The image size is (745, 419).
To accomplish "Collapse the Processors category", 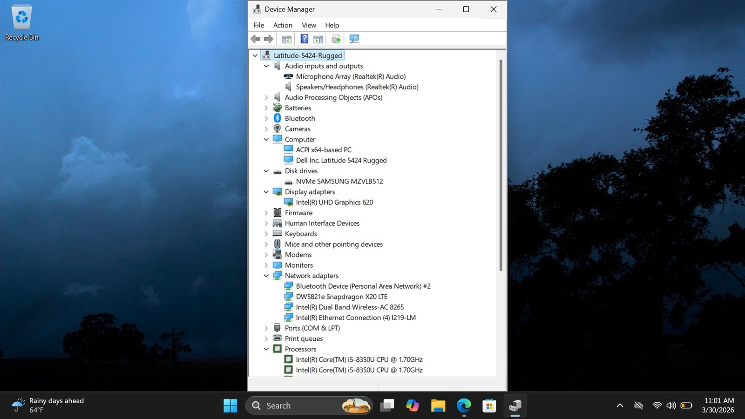I will 266,349.
